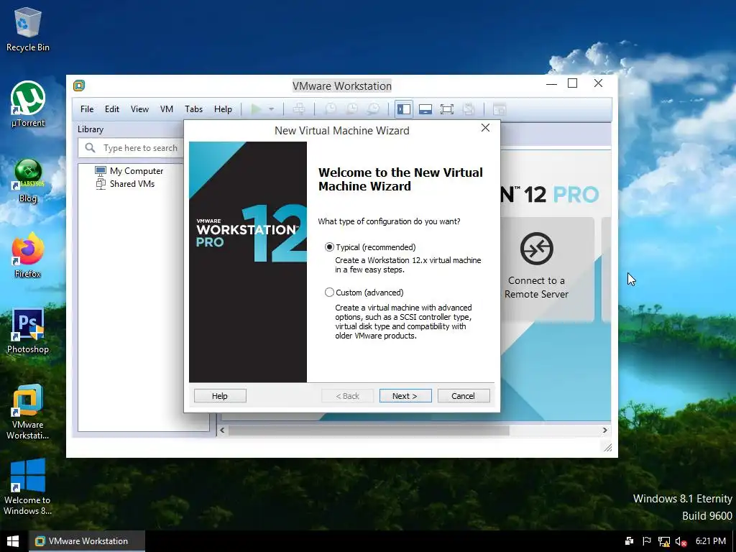Open the Tabs menu
Viewport: 736px width, 552px height.
click(x=193, y=109)
